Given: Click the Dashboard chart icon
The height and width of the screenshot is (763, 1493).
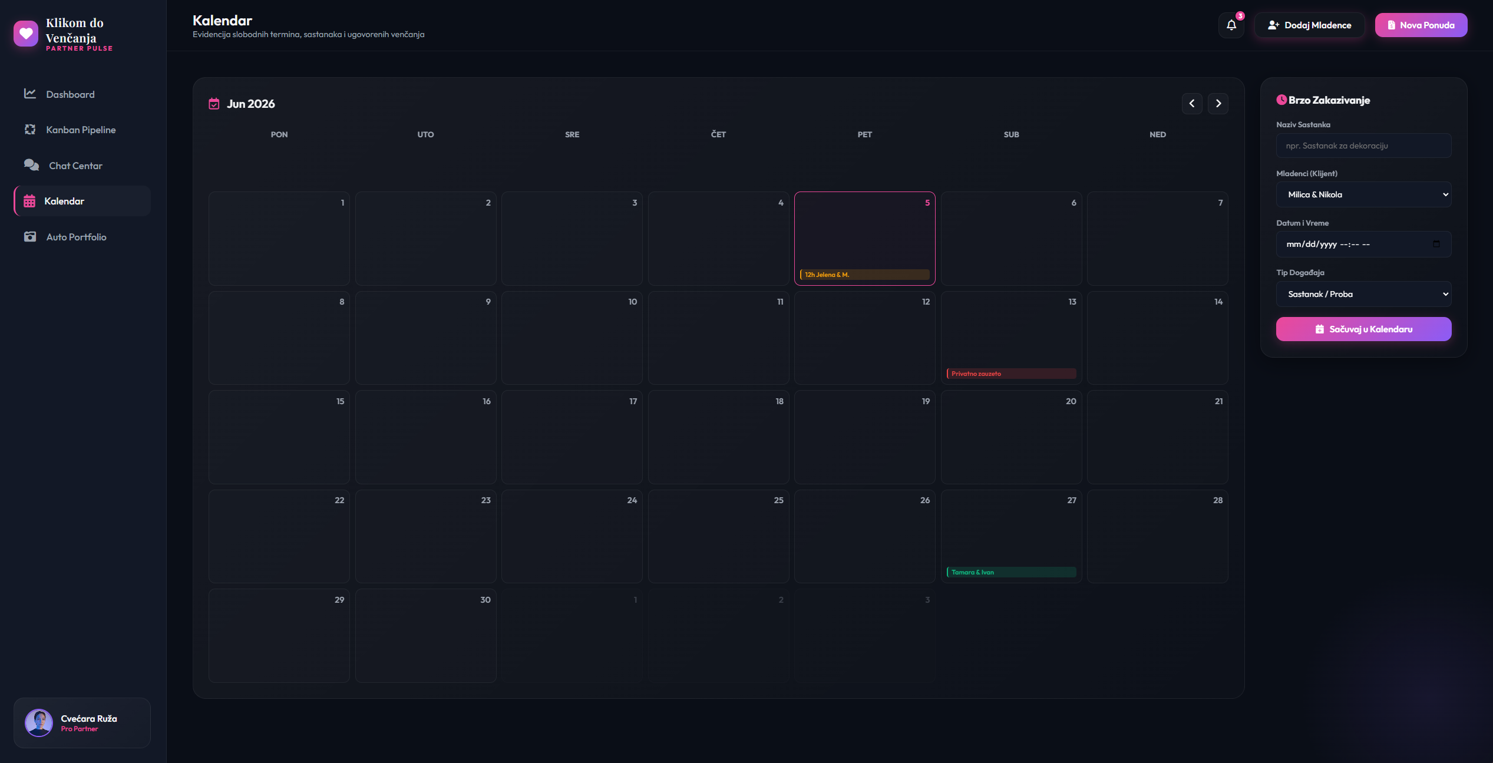Looking at the screenshot, I should coord(30,94).
